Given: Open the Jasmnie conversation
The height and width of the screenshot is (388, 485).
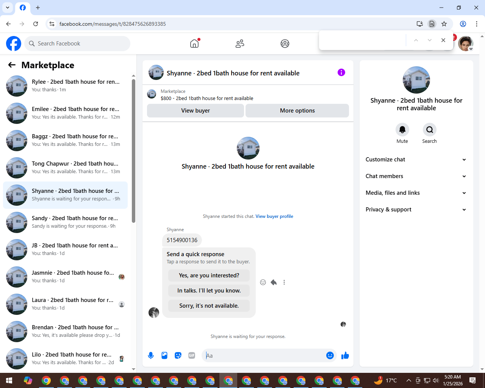Looking at the screenshot, I should coord(66,277).
